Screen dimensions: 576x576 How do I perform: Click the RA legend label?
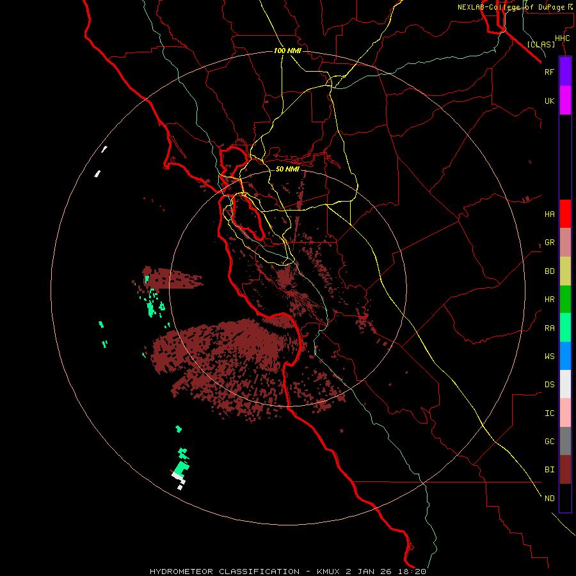(549, 328)
